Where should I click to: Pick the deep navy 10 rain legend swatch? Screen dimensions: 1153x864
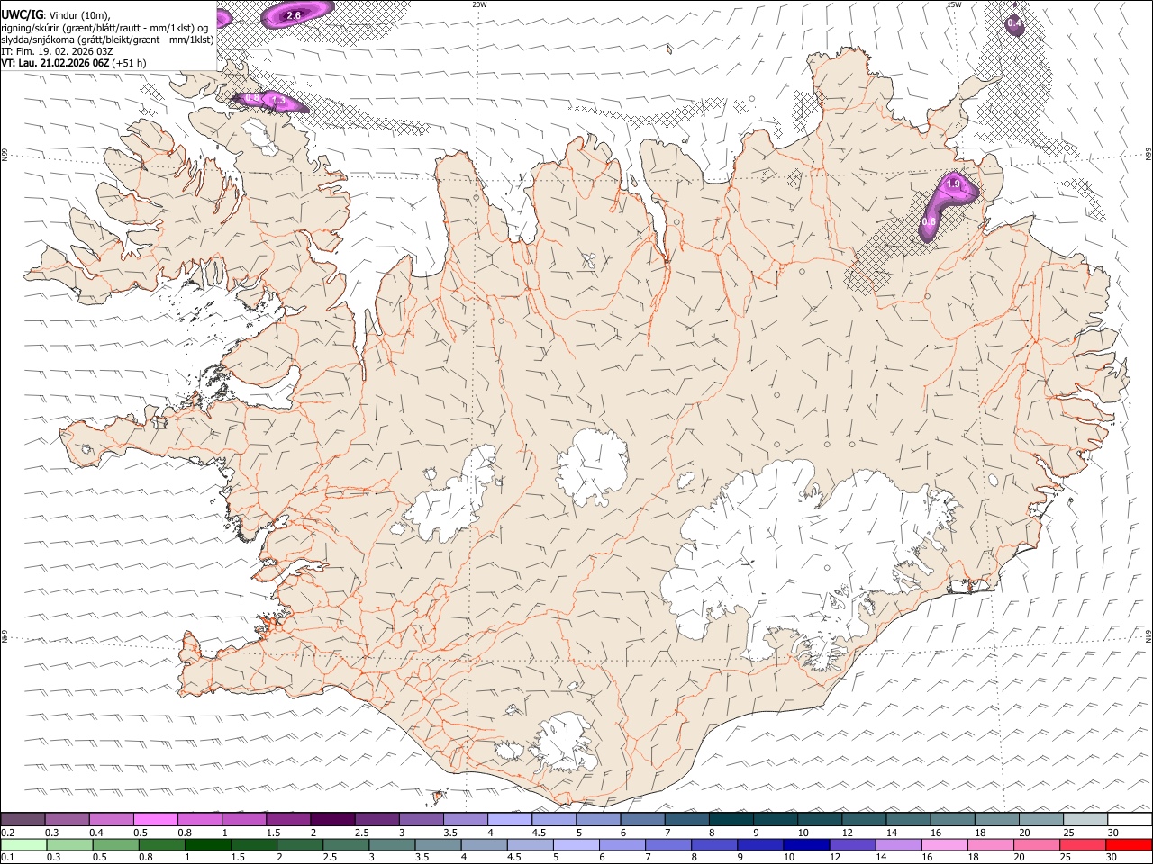(805, 845)
